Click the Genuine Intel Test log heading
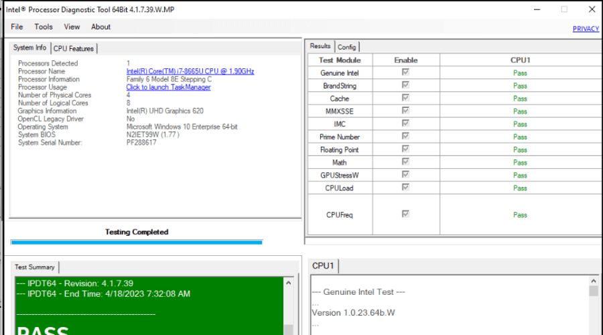 click(358, 292)
